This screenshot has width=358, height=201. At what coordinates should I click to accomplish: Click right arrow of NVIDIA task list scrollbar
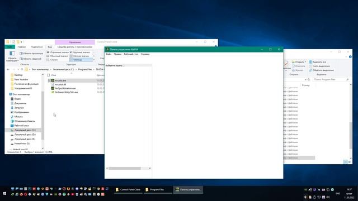click(150, 169)
